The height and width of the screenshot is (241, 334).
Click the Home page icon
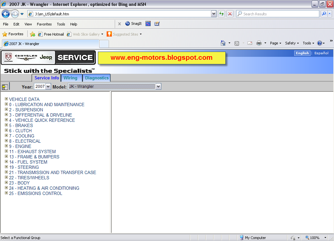click(223, 43)
